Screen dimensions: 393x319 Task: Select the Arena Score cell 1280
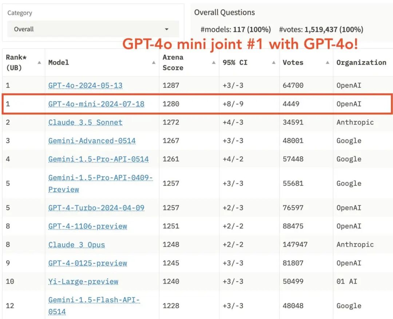(x=171, y=104)
